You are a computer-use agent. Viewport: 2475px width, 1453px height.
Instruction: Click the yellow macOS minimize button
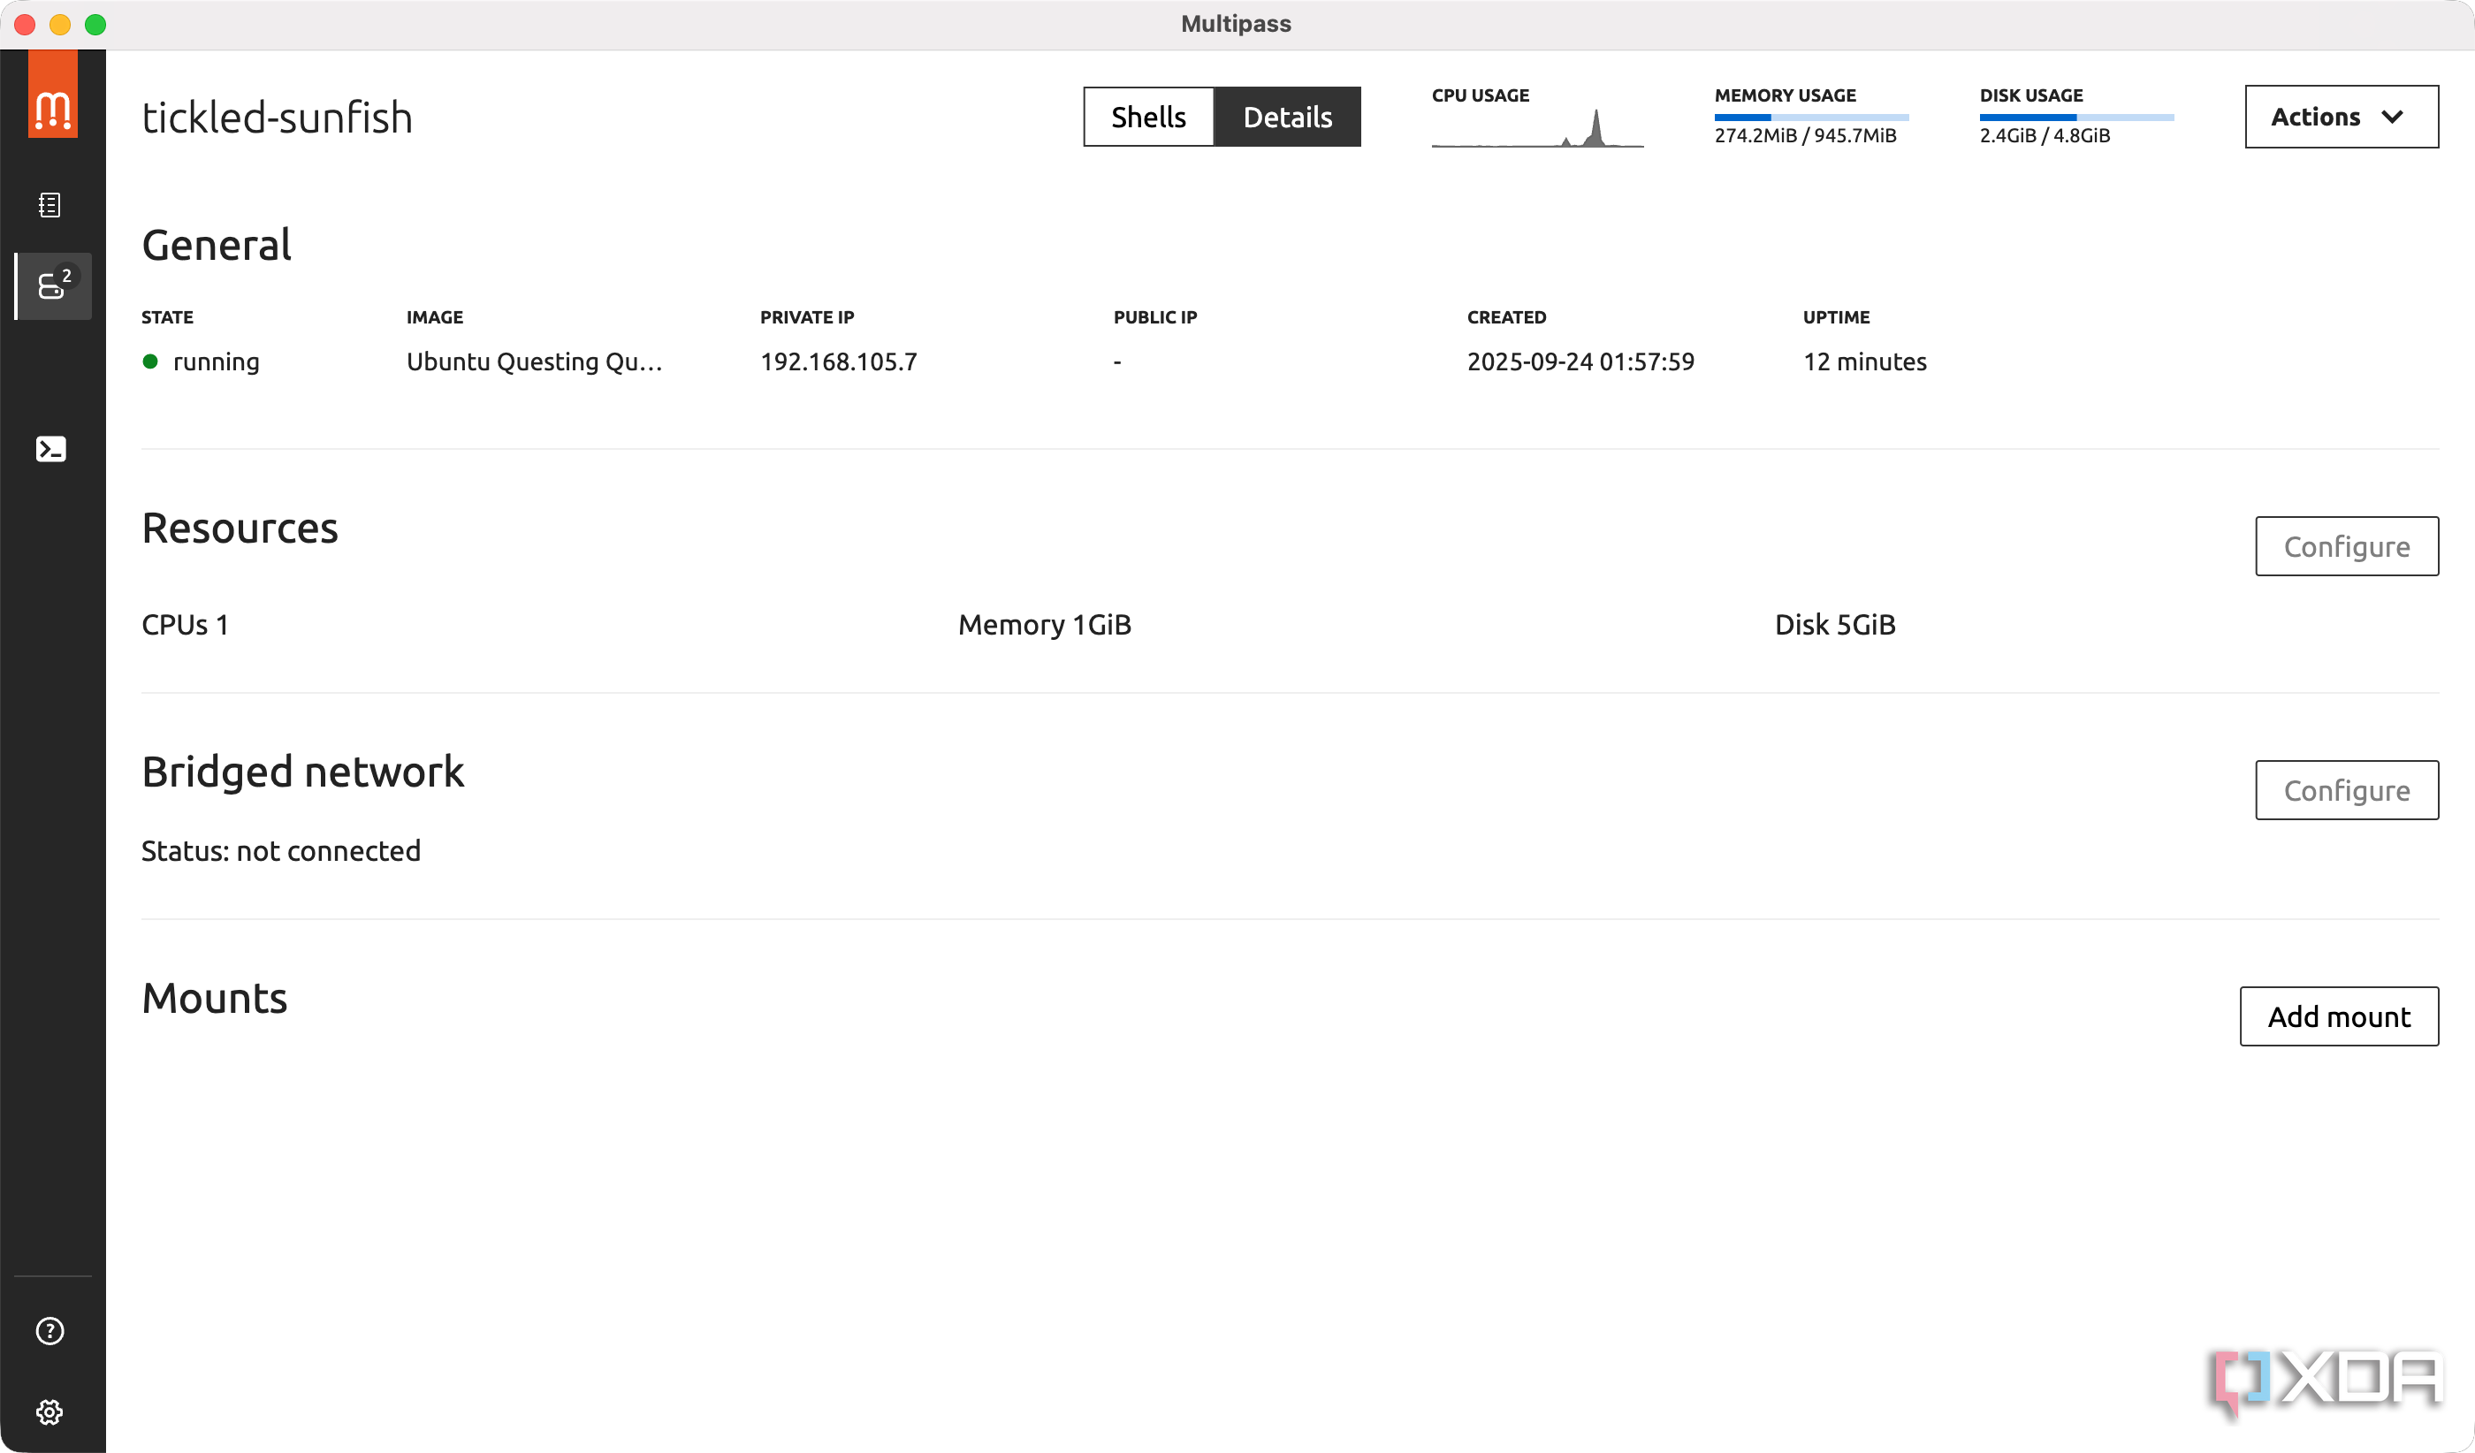tap(60, 25)
